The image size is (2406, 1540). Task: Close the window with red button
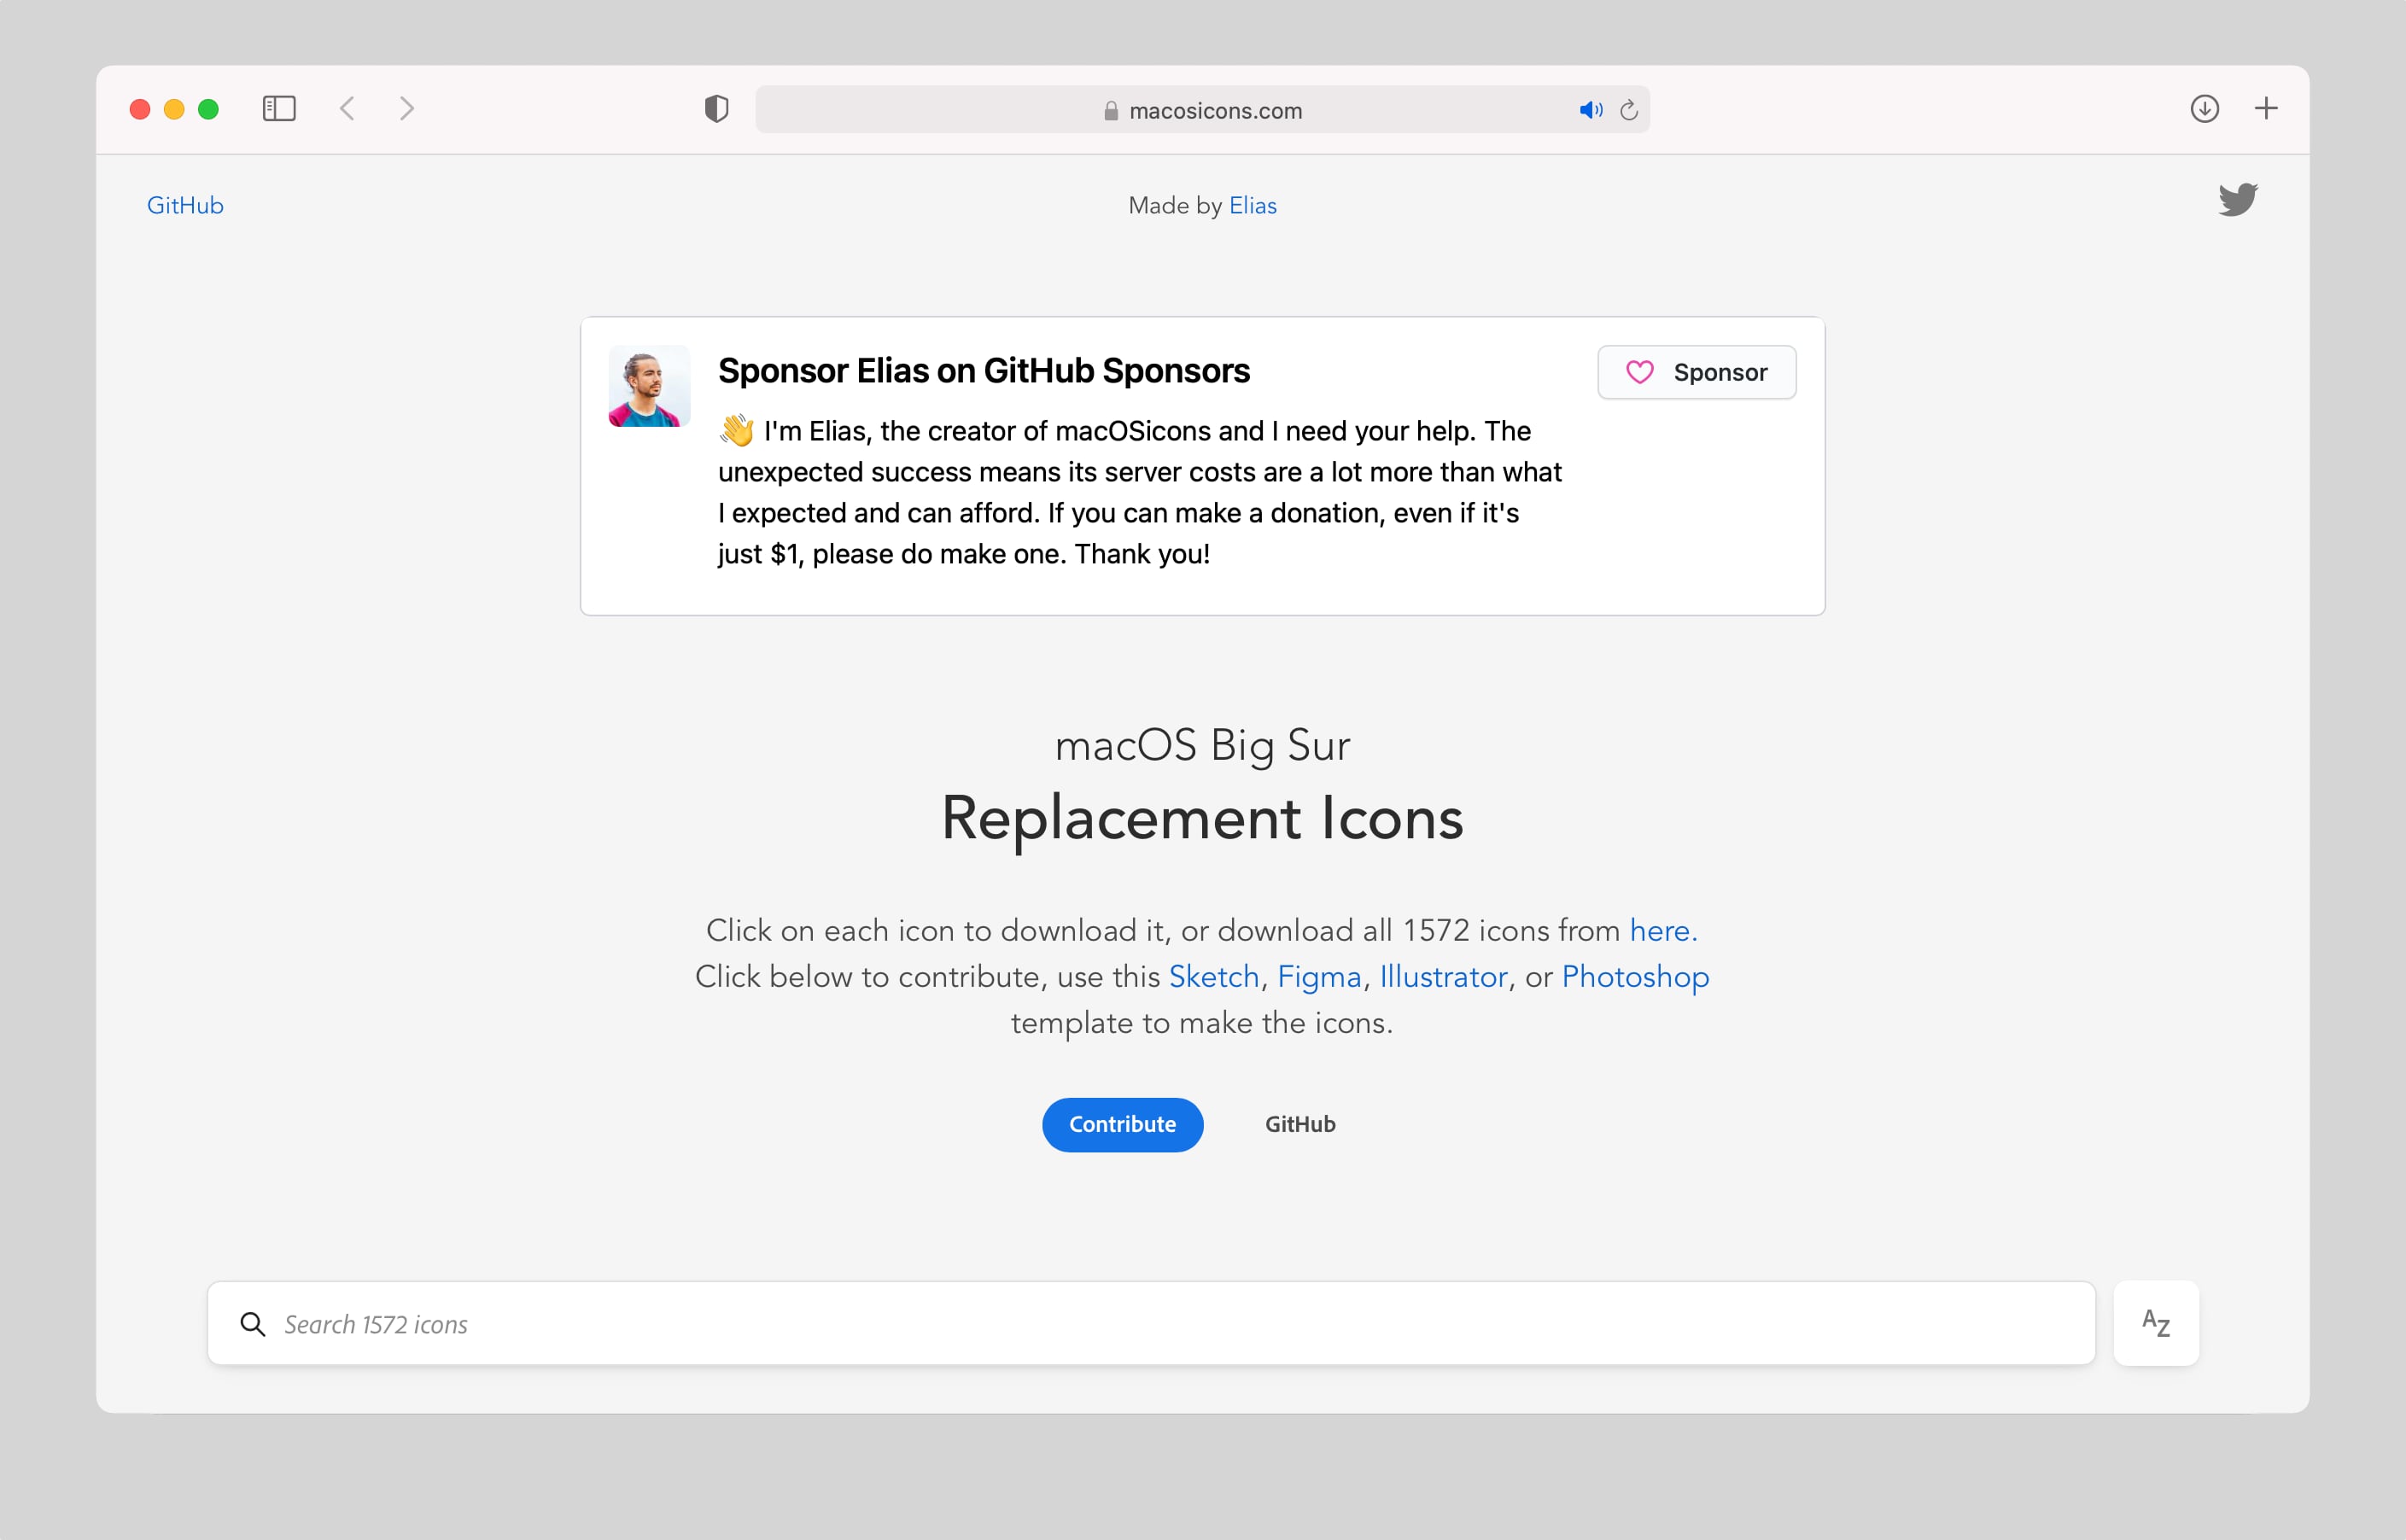tap(140, 109)
